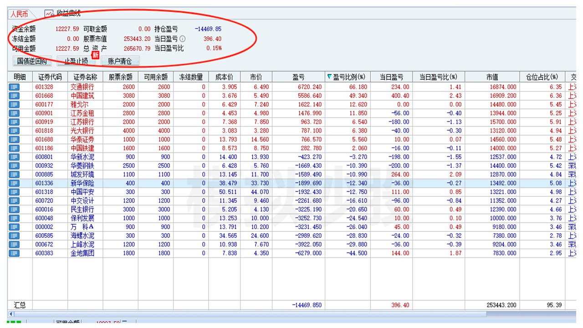
Task: Click the profit value 6720.240
Action: [x=309, y=87]
